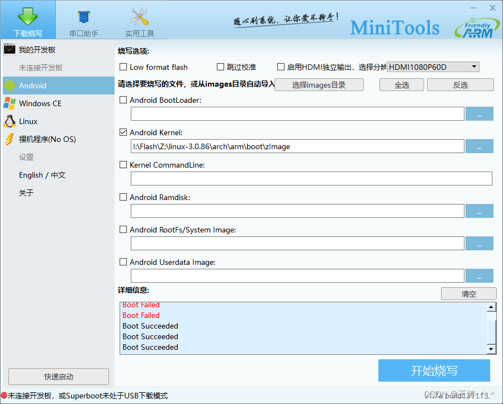
Task: Check Android RootFs/System Image option
Action: (x=123, y=230)
